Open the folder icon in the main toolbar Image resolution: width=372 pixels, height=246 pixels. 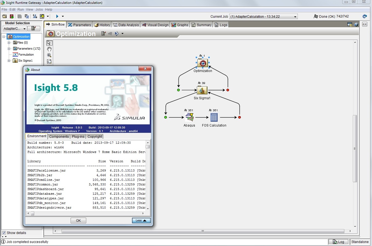(x=4, y=16)
